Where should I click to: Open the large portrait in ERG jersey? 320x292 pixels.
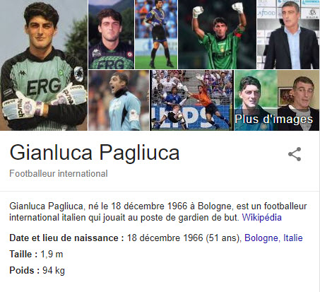(44, 65)
